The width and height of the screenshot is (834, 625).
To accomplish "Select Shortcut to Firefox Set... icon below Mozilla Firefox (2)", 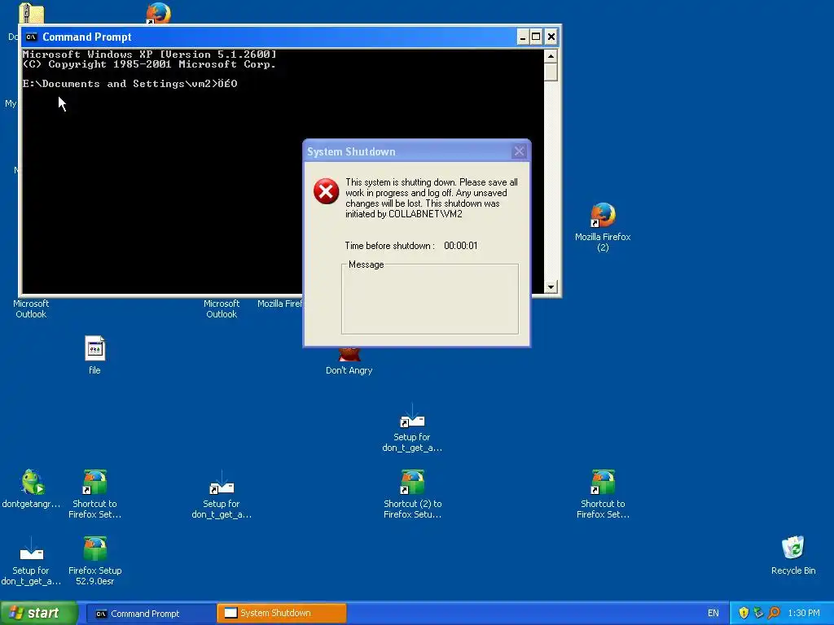I will pos(603,482).
